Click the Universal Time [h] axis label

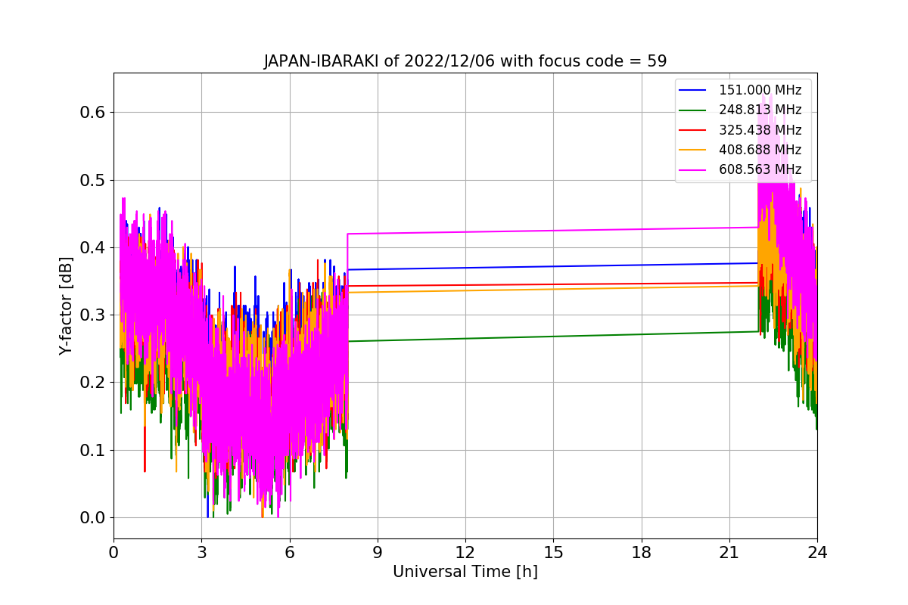[465, 572]
